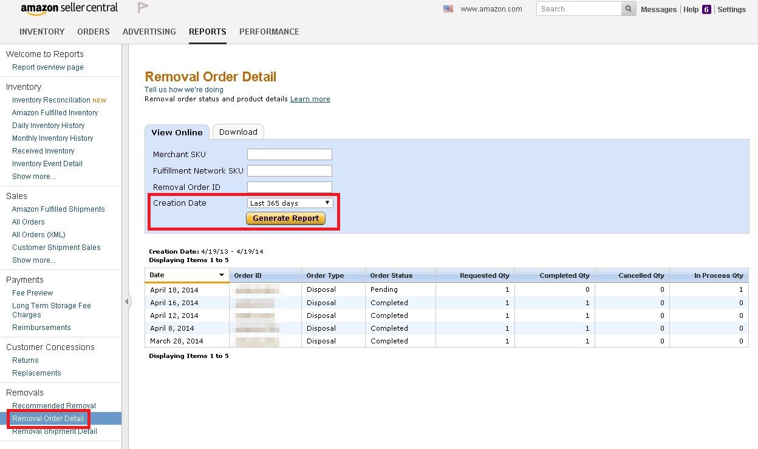Open Removal Shipment Detail report
This screenshot has width=758, height=449.
point(55,431)
